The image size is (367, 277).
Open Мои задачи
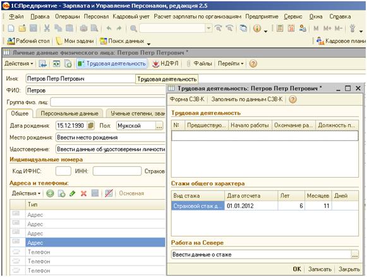(75, 41)
